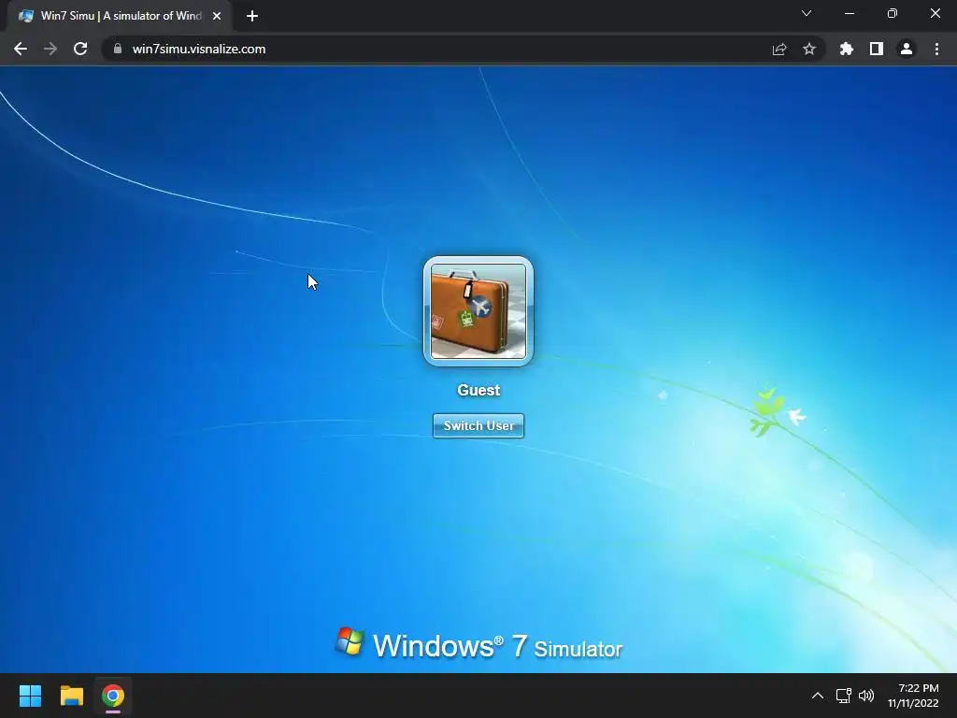Close the Chrome window
This screenshot has width=957, height=718.
(935, 13)
